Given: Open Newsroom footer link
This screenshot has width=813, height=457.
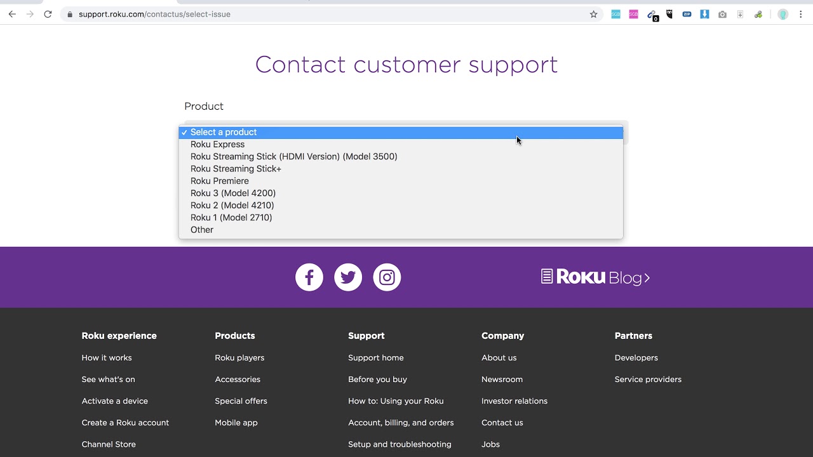Looking at the screenshot, I should pos(502,379).
